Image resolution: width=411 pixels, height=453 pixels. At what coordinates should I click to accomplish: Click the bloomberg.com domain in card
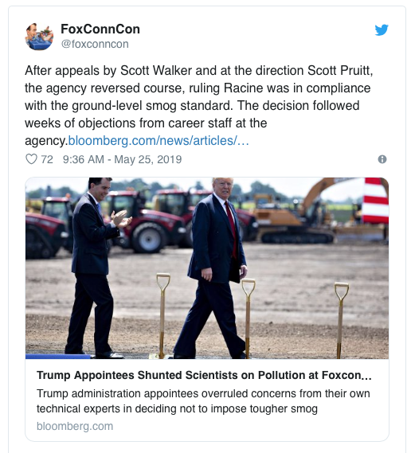pos(75,426)
